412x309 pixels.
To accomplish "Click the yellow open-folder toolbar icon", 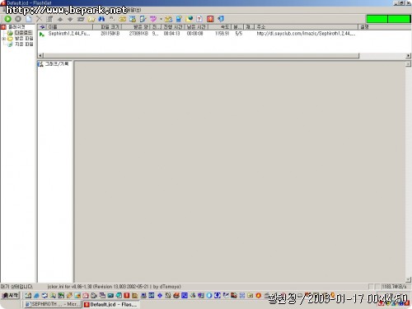I will [x=91, y=19].
